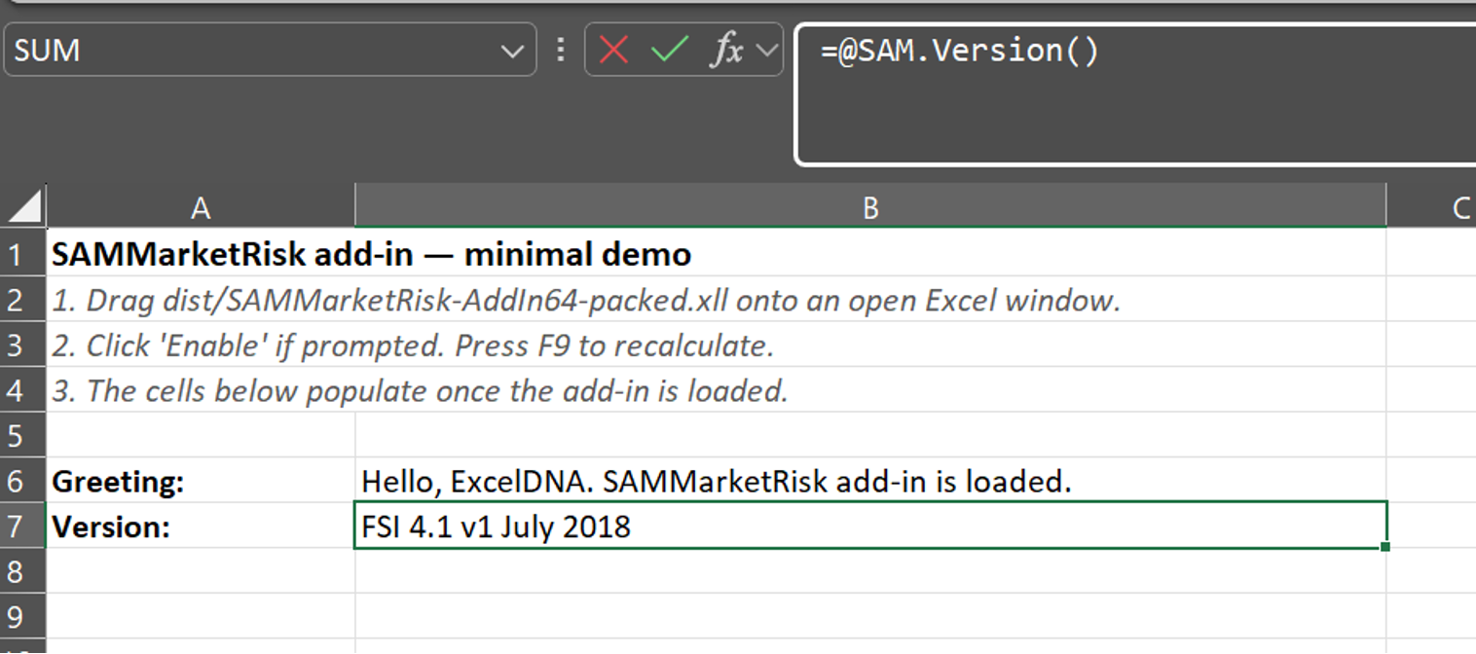Select empty cell B8
This screenshot has width=1476, height=654.
[870, 570]
